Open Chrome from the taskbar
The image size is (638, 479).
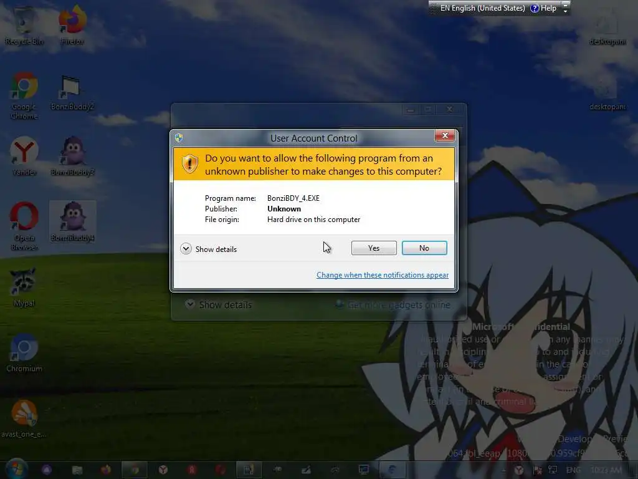click(x=135, y=470)
